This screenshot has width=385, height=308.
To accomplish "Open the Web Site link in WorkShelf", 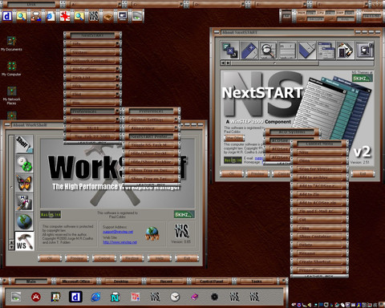I will click(x=120, y=242).
